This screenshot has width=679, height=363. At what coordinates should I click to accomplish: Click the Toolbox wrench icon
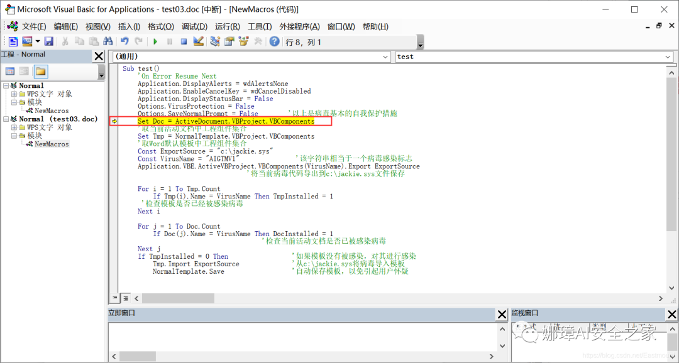tap(258, 41)
